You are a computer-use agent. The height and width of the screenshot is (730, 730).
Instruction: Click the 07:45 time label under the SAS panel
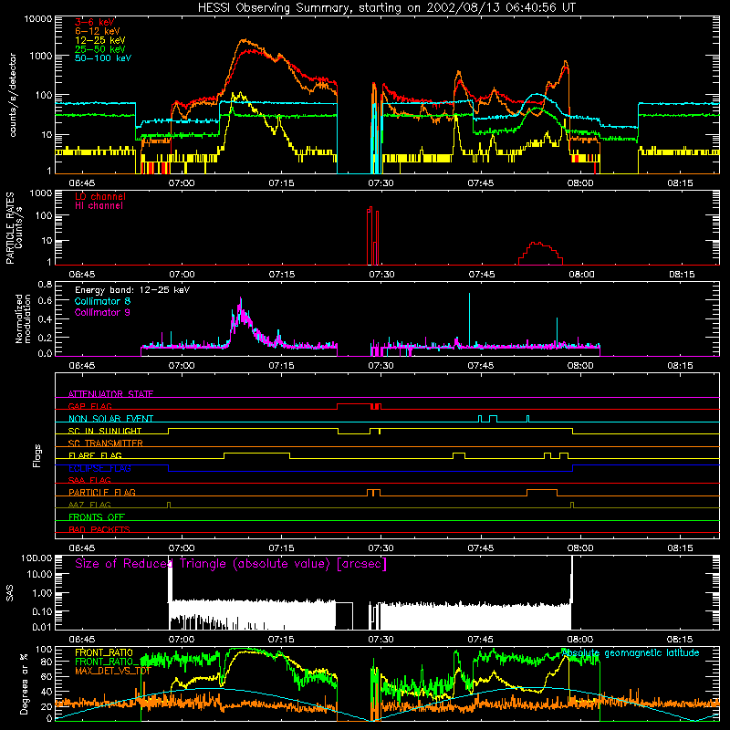[x=481, y=640]
